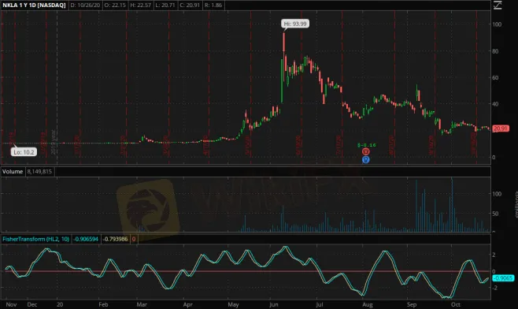Click the Jul label on time axis

point(319,305)
